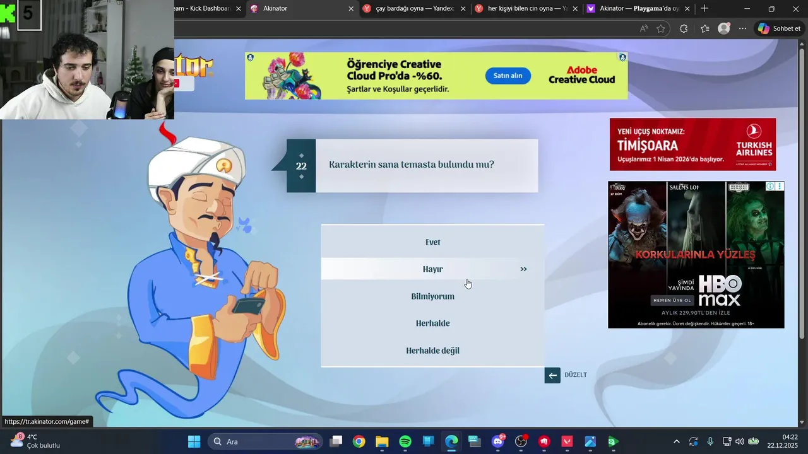The width and height of the screenshot is (808, 454).
Task: Click the DÜZELT back arrow icon
Action: click(552, 375)
